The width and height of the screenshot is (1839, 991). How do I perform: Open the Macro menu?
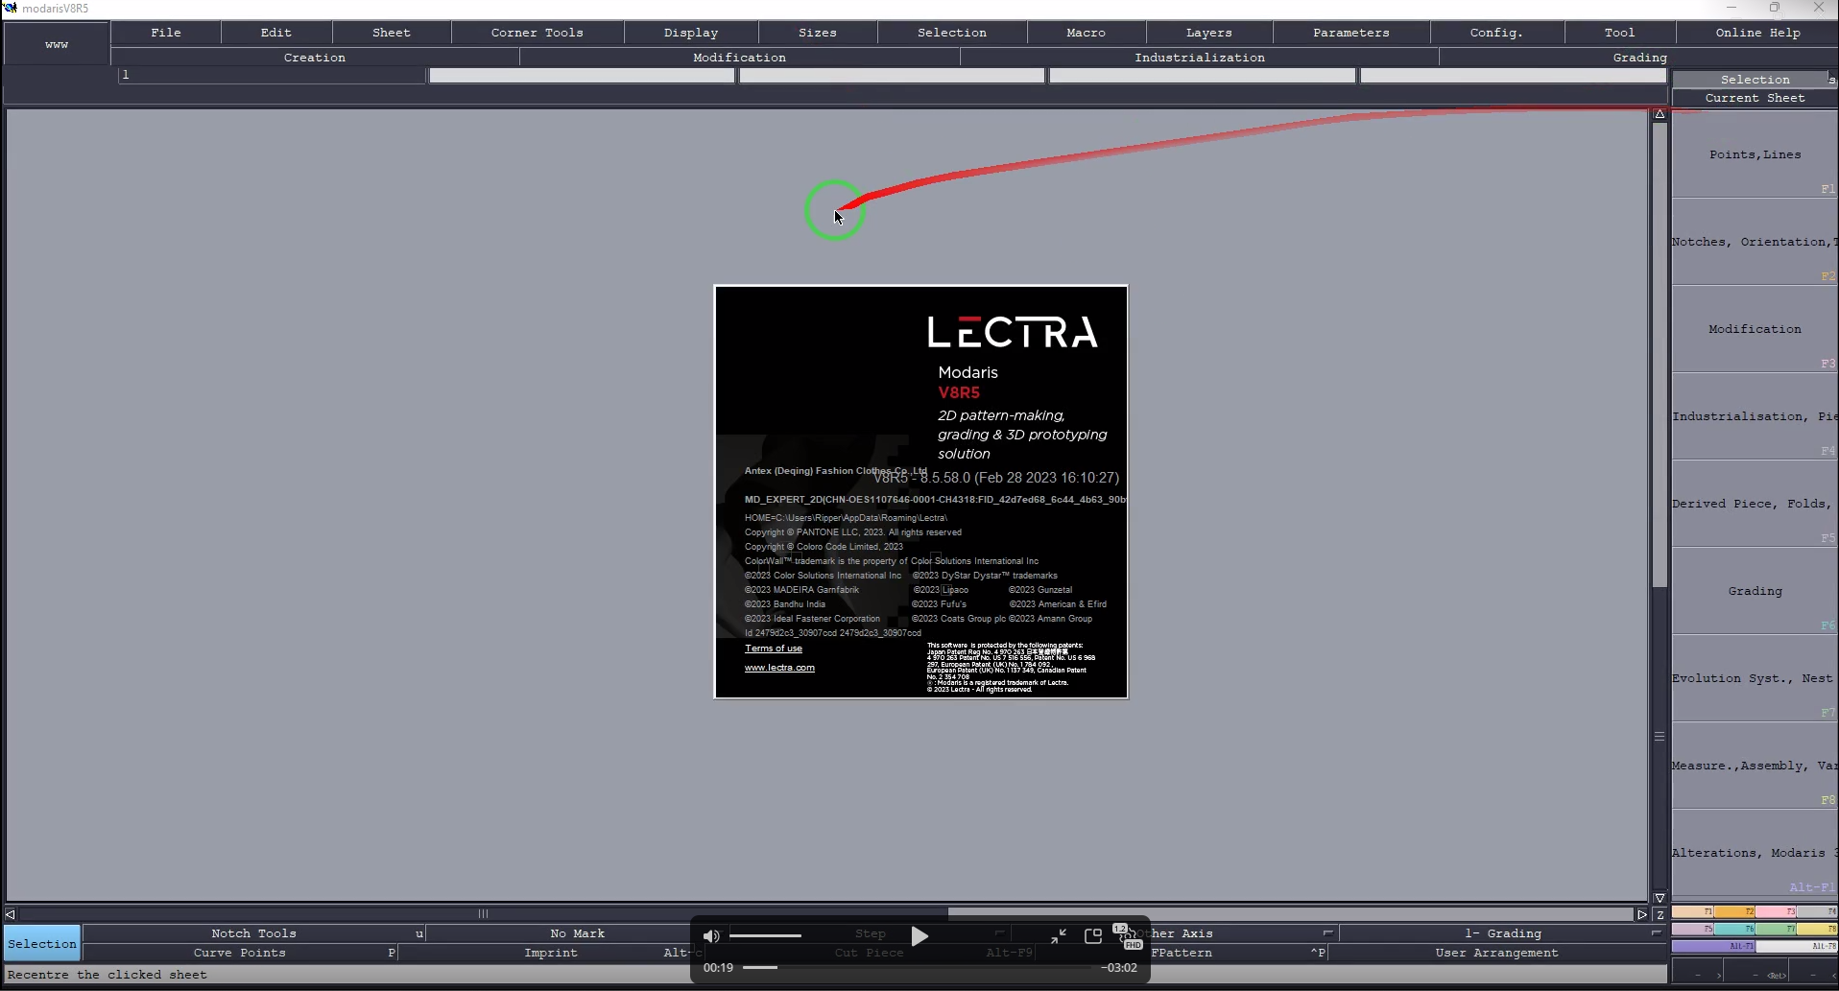point(1087,33)
